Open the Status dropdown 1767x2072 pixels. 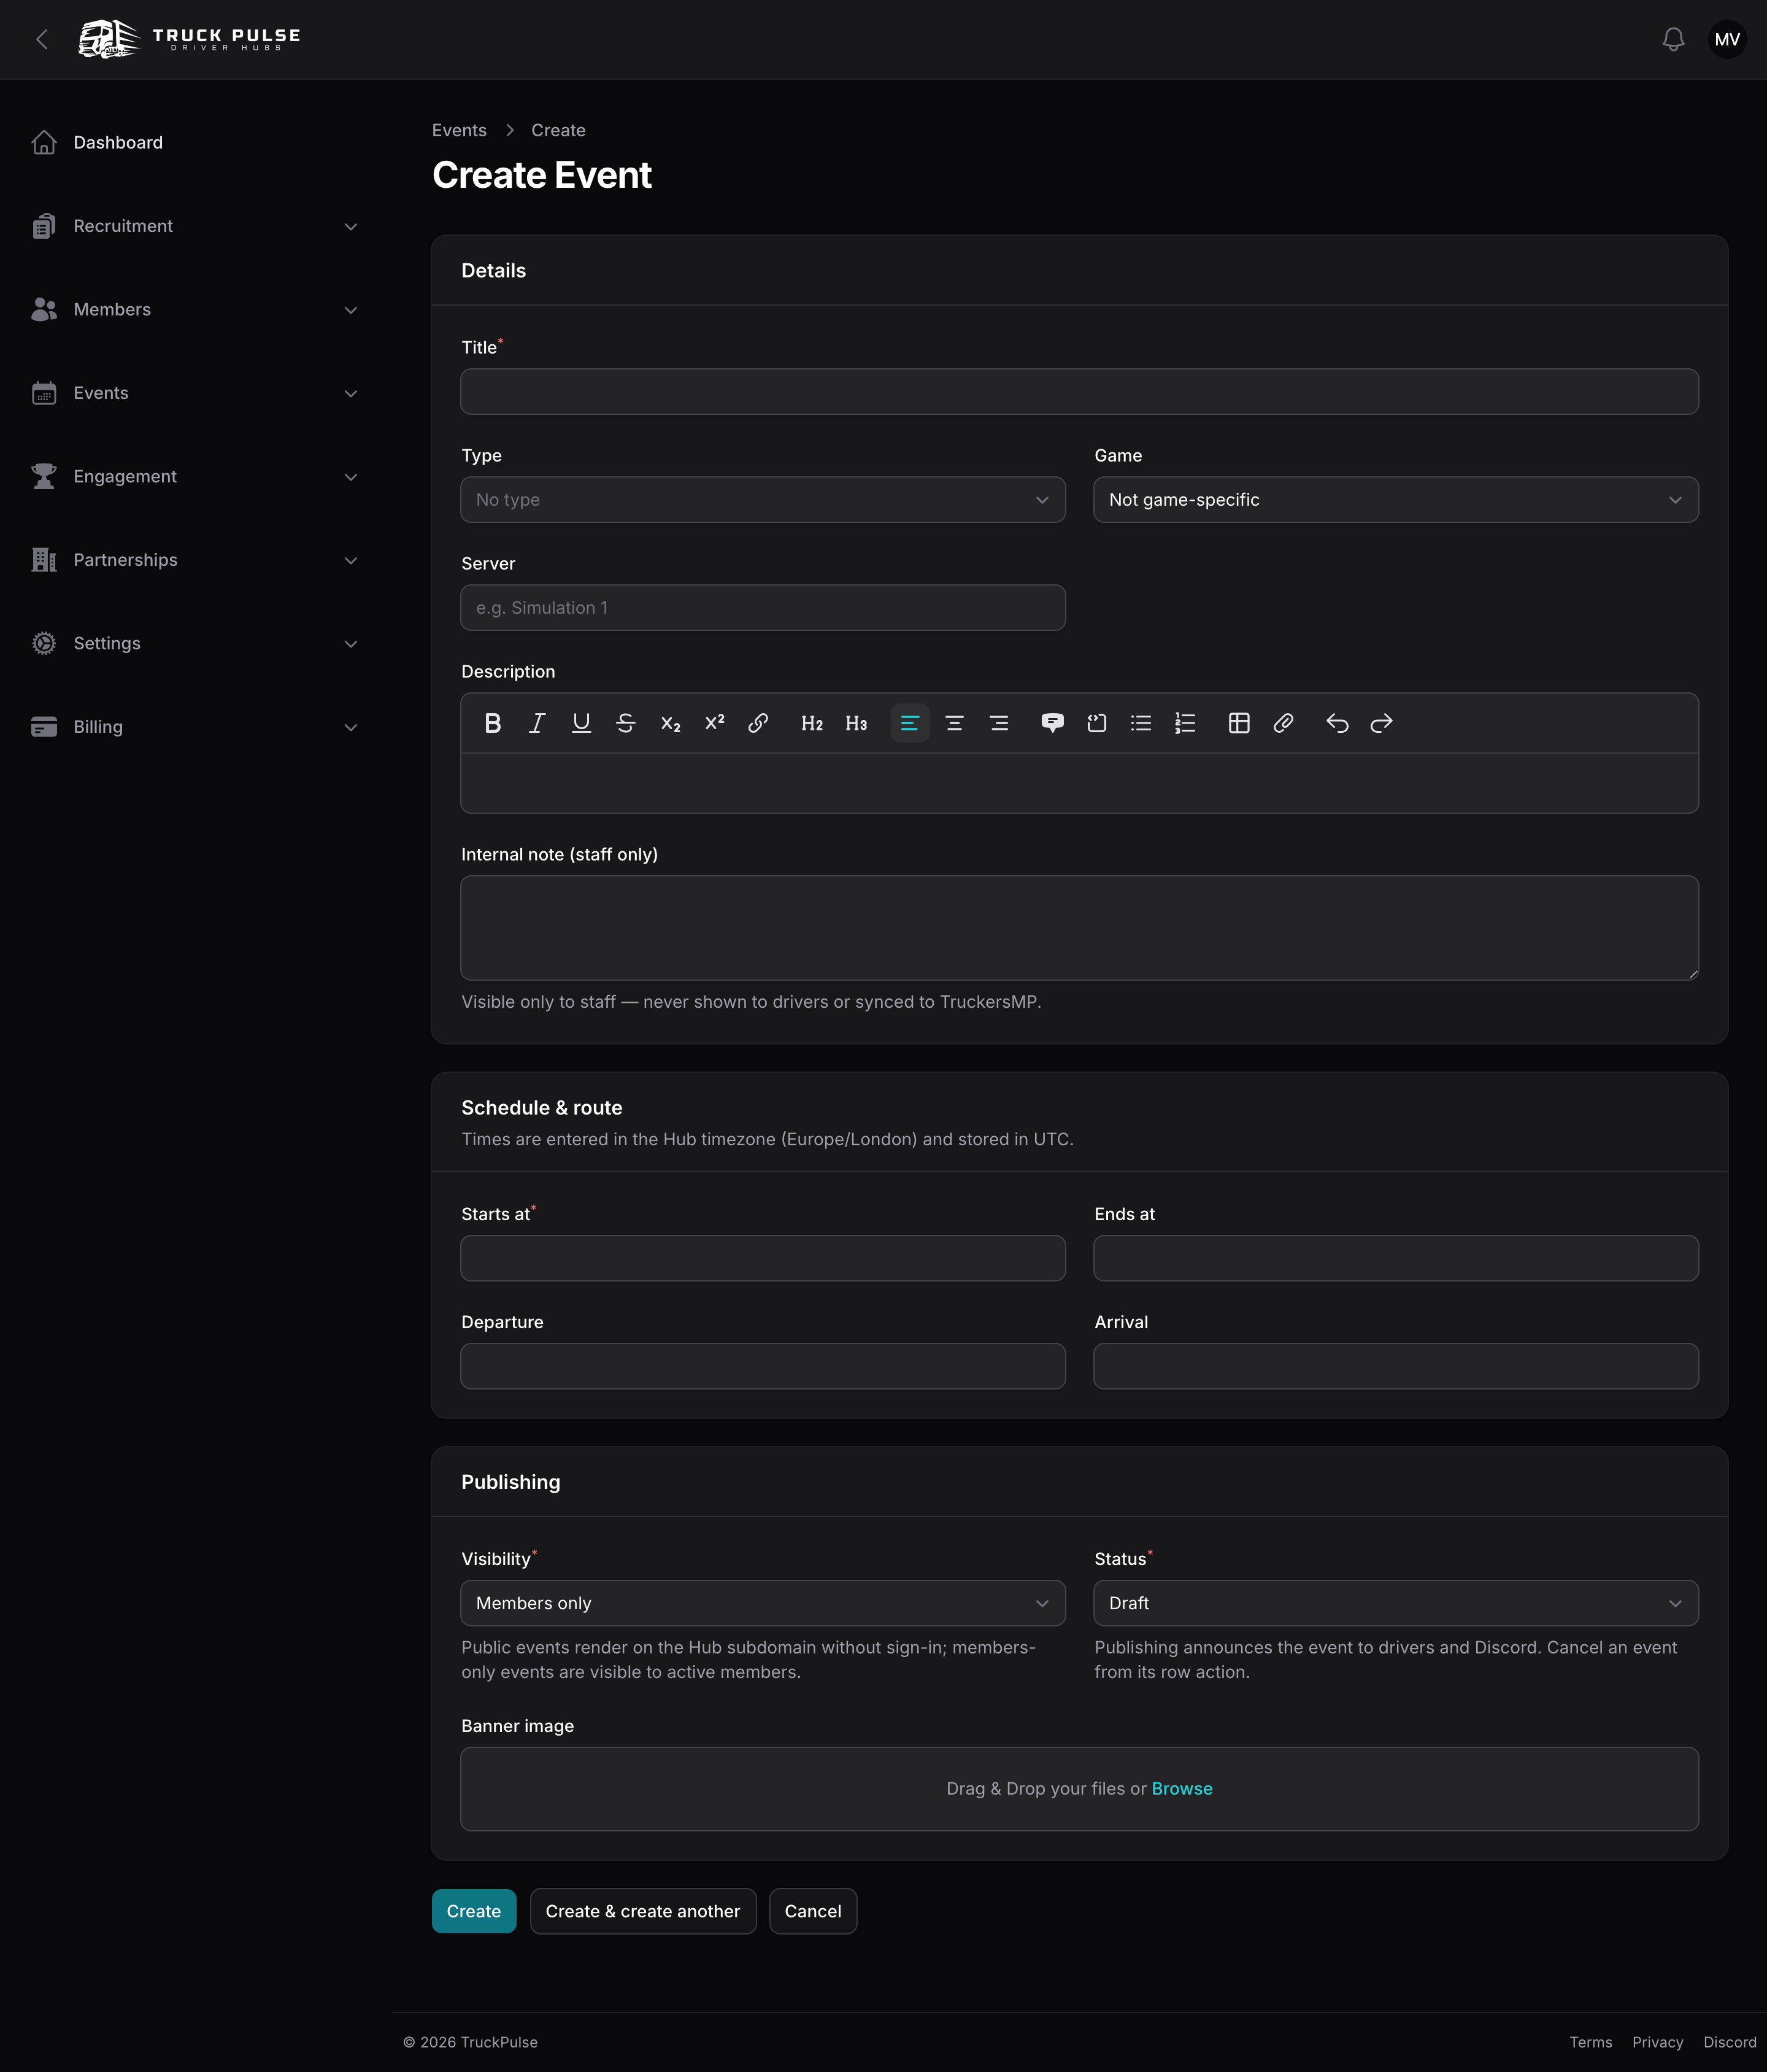pos(1395,1603)
